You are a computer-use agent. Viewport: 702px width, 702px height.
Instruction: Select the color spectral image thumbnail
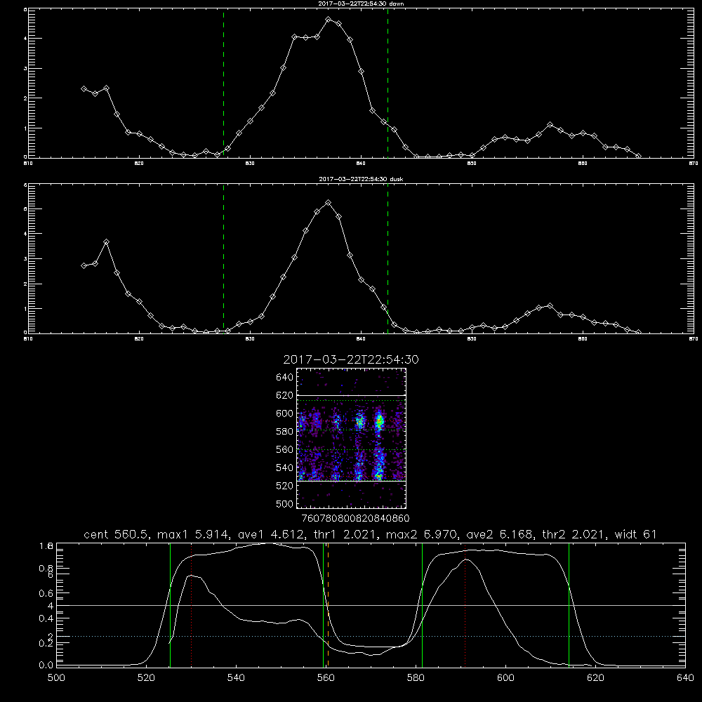coord(352,438)
